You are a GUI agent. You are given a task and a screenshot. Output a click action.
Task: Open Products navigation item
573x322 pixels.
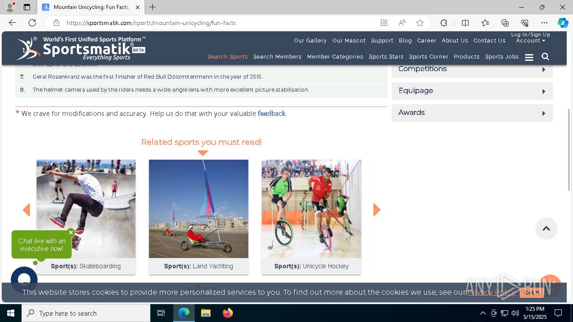point(466,57)
